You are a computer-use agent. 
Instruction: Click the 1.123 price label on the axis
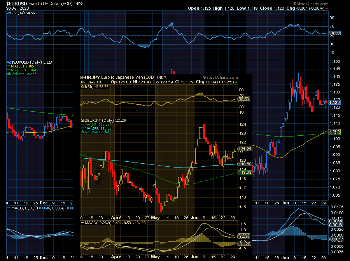pos(334,102)
